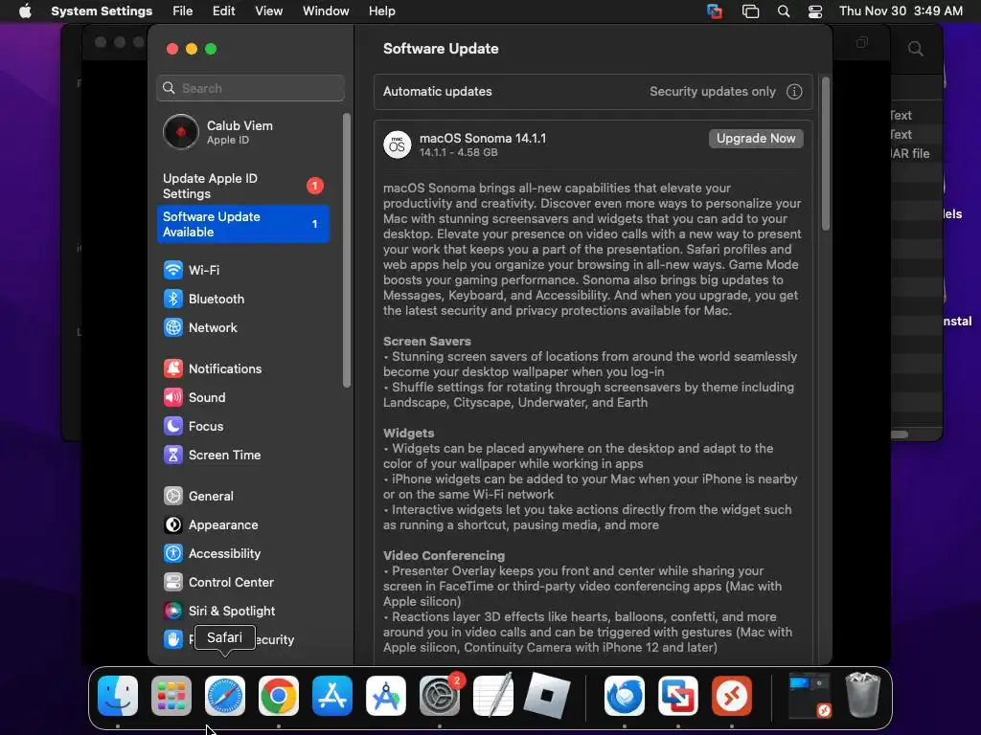
Task: Open Trash in the Dock
Action: (x=863, y=696)
